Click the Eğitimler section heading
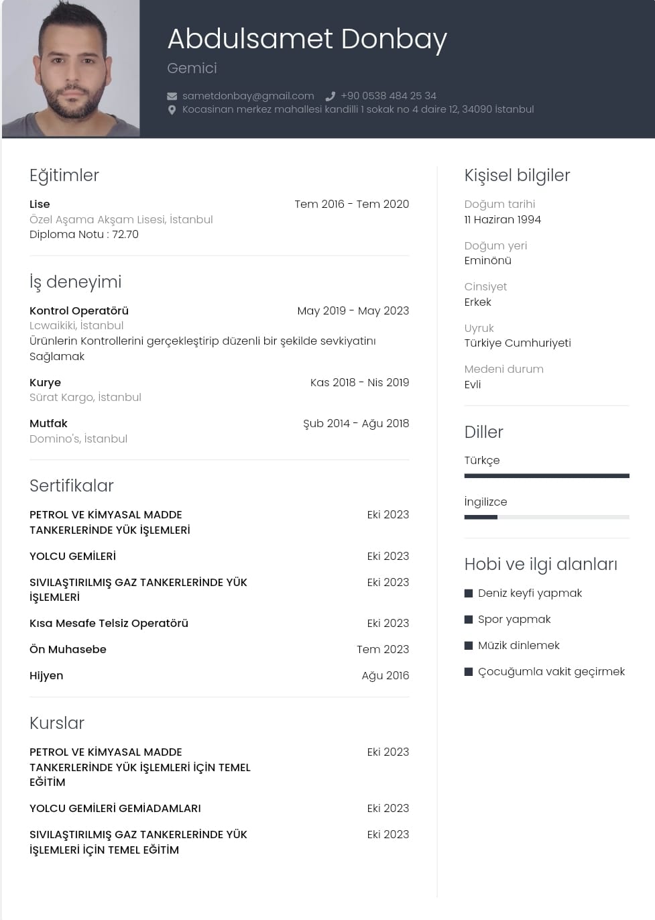 click(64, 176)
